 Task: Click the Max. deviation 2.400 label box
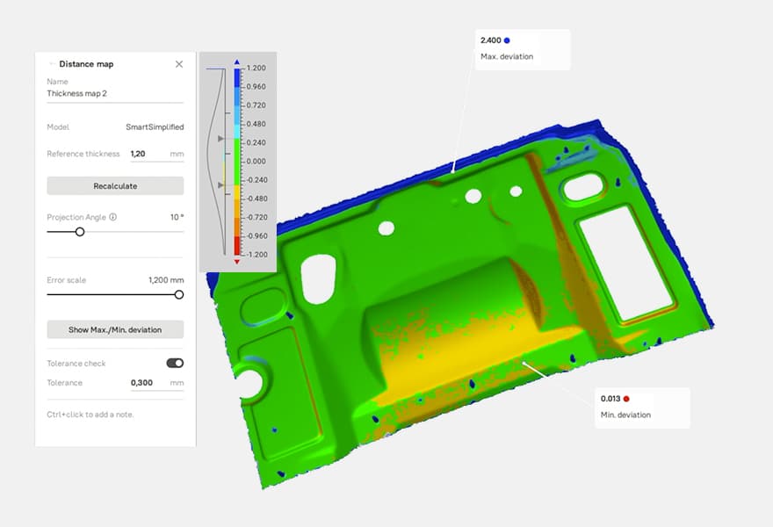point(522,49)
